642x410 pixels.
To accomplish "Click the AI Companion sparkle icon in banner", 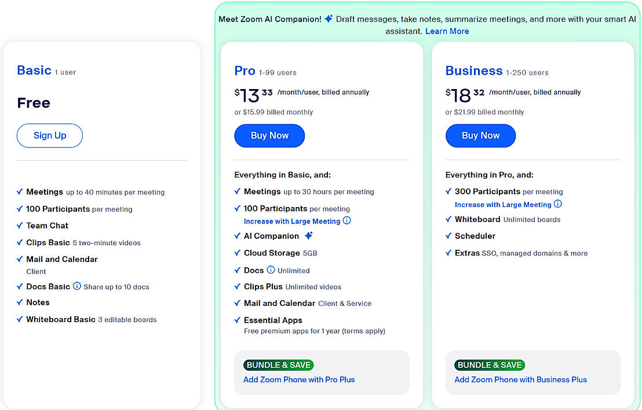I will tap(329, 19).
